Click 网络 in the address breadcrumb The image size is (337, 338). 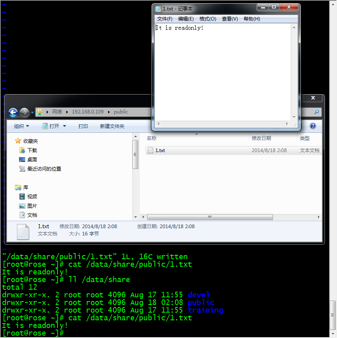coord(57,112)
